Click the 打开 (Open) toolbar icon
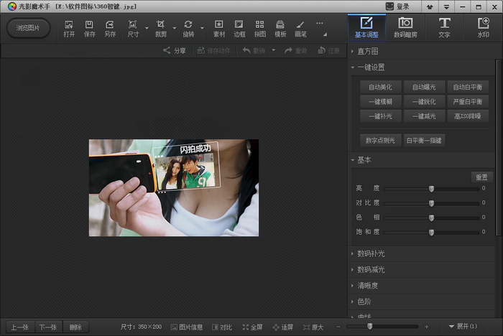 pos(69,28)
